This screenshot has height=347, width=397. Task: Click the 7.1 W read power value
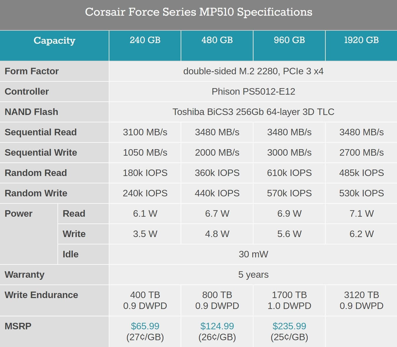[x=361, y=214]
